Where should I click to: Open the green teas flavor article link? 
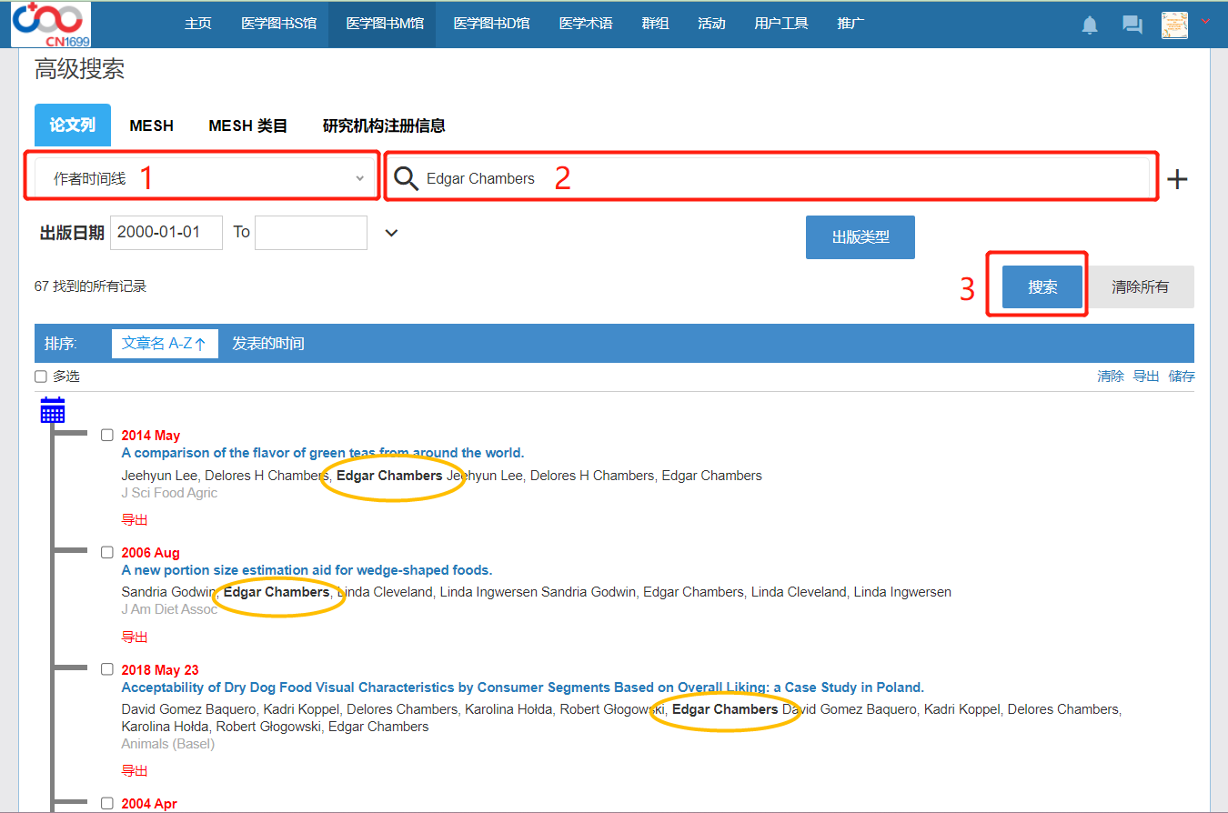tap(322, 453)
